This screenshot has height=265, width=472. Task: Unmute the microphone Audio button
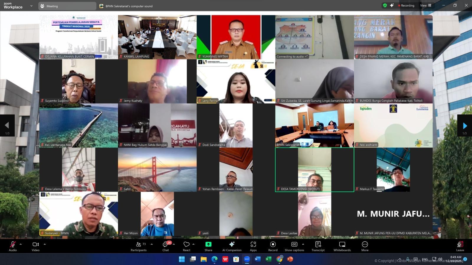click(13, 246)
